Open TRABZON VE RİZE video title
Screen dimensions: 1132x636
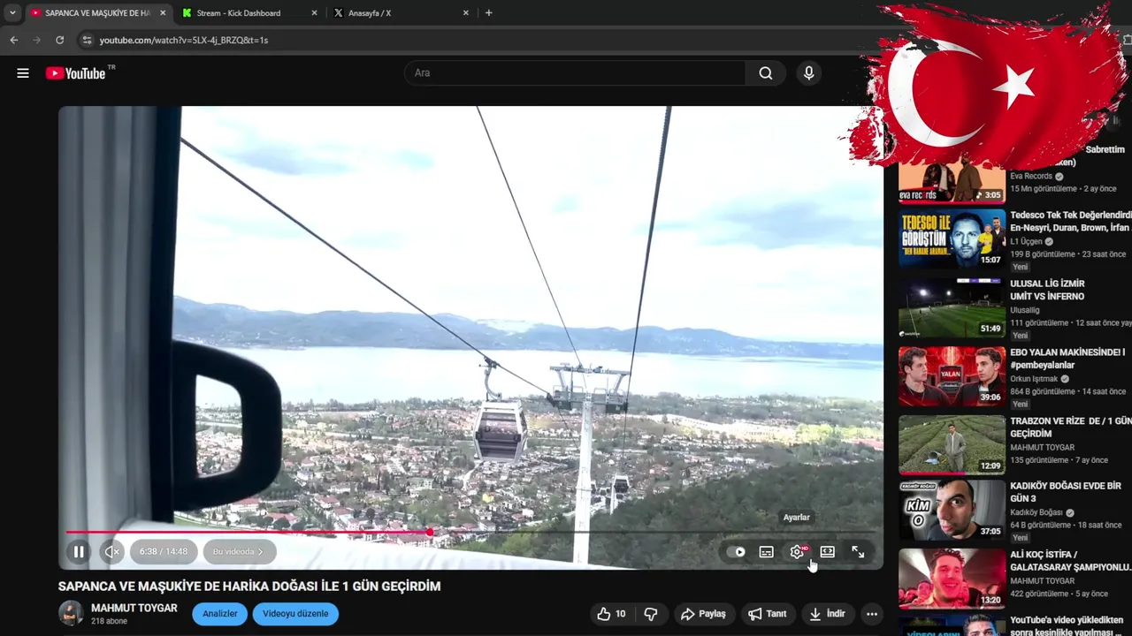coord(1071,428)
